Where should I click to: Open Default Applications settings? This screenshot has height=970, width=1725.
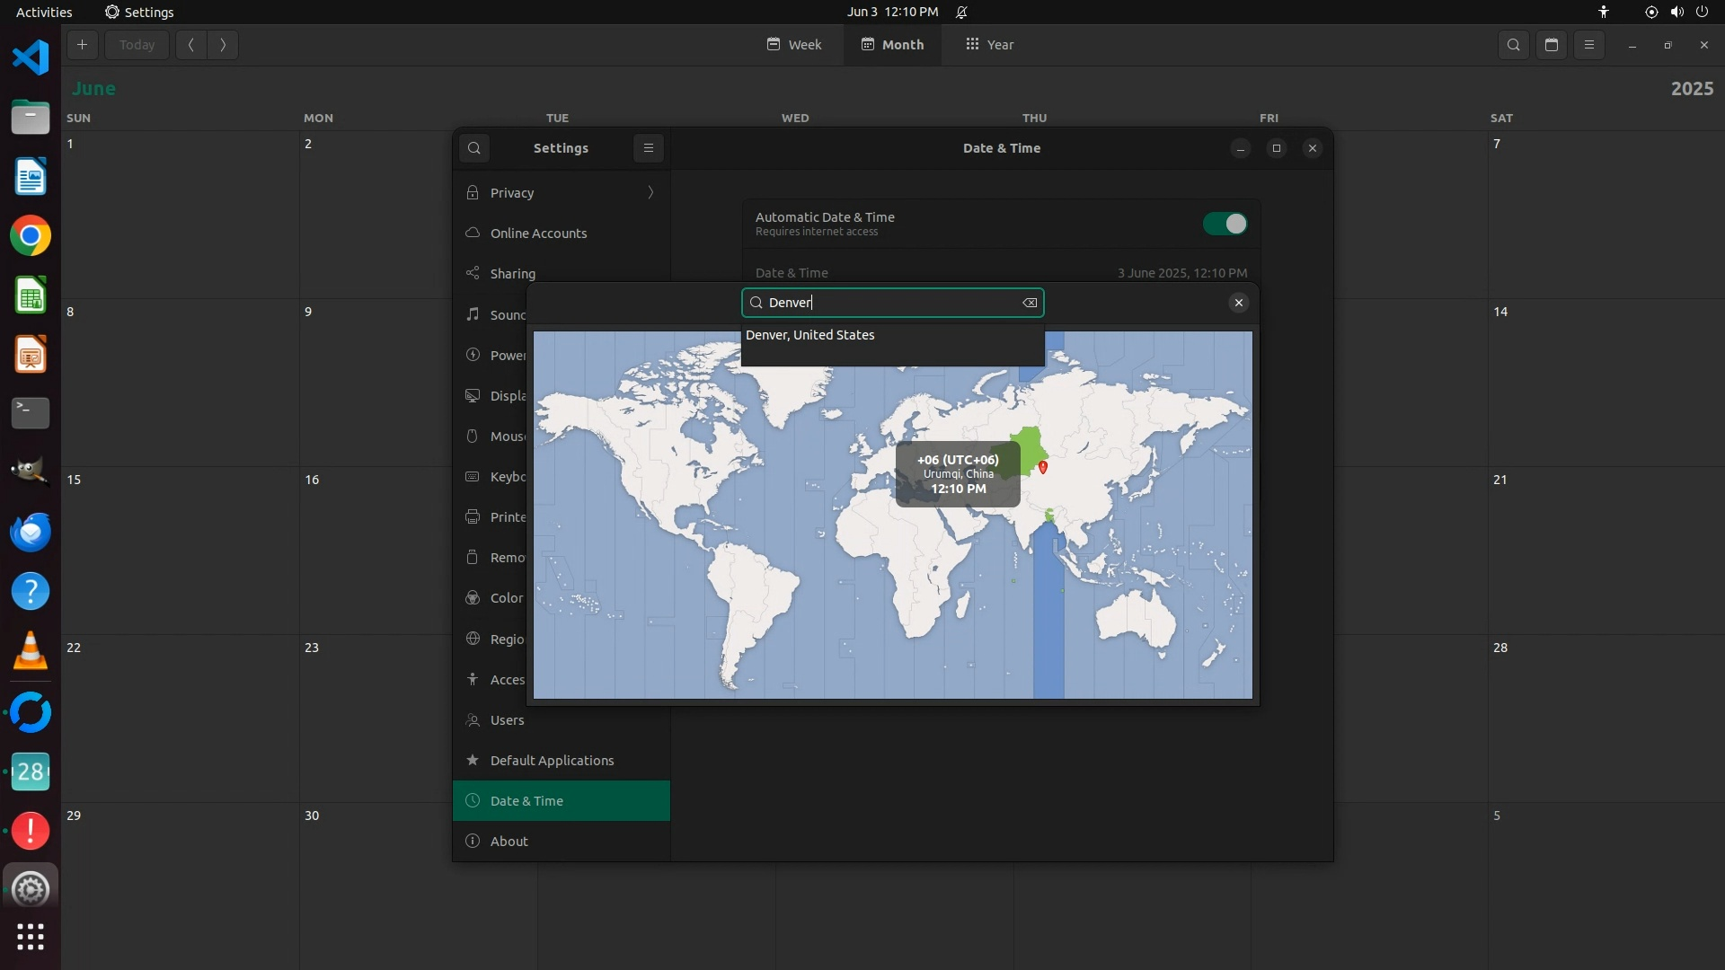tap(552, 761)
